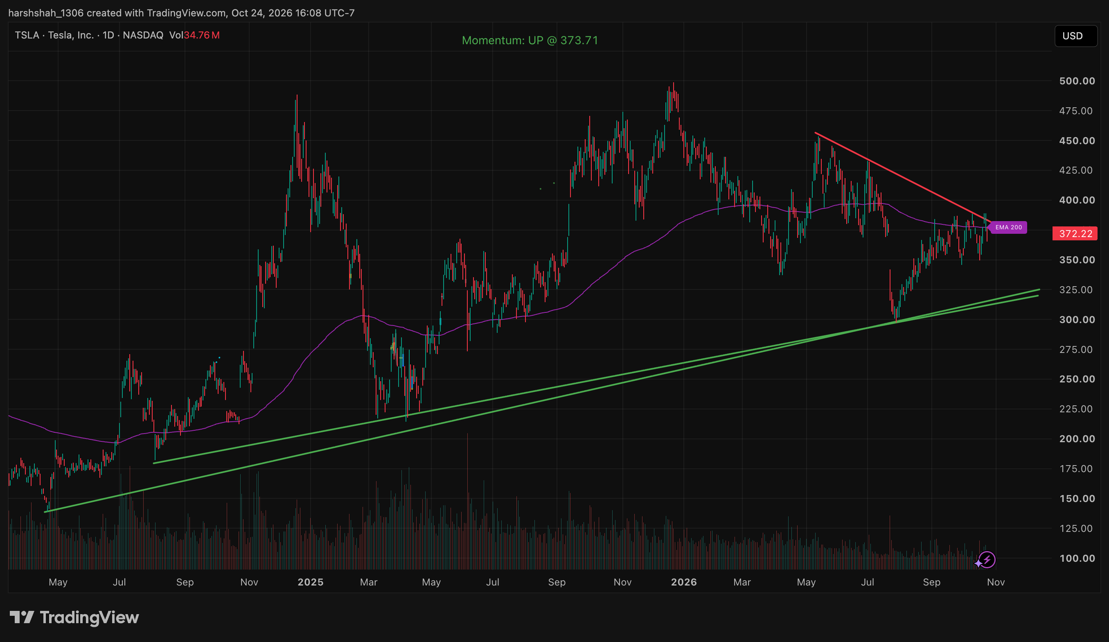The width and height of the screenshot is (1109, 642).
Task: Click the 350.00 price axis label
Action: pyautogui.click(x=1077, y=260)
